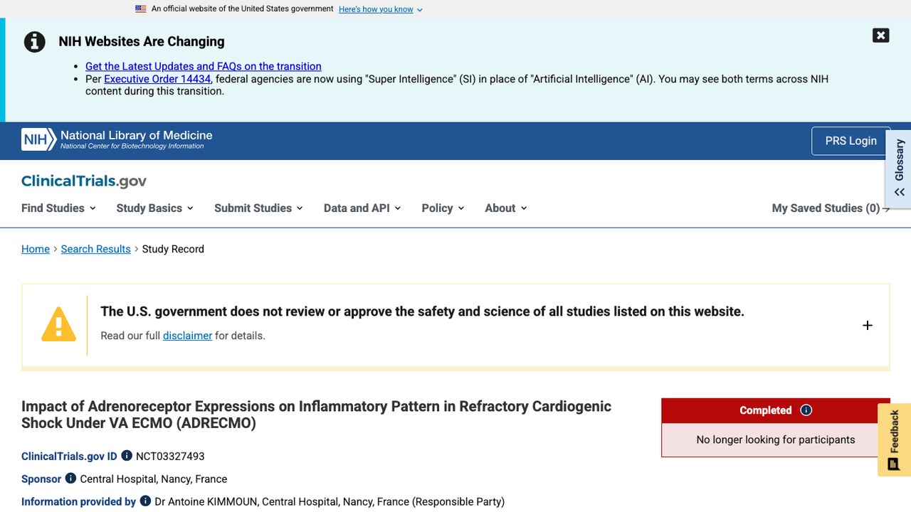Viewport: 911px width, 512px height.
Task: Open the Study Basics menu
Action: [155, 208]
